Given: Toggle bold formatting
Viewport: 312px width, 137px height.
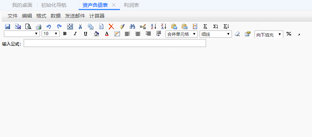Looking at the screenshot, I should [65, 34].
